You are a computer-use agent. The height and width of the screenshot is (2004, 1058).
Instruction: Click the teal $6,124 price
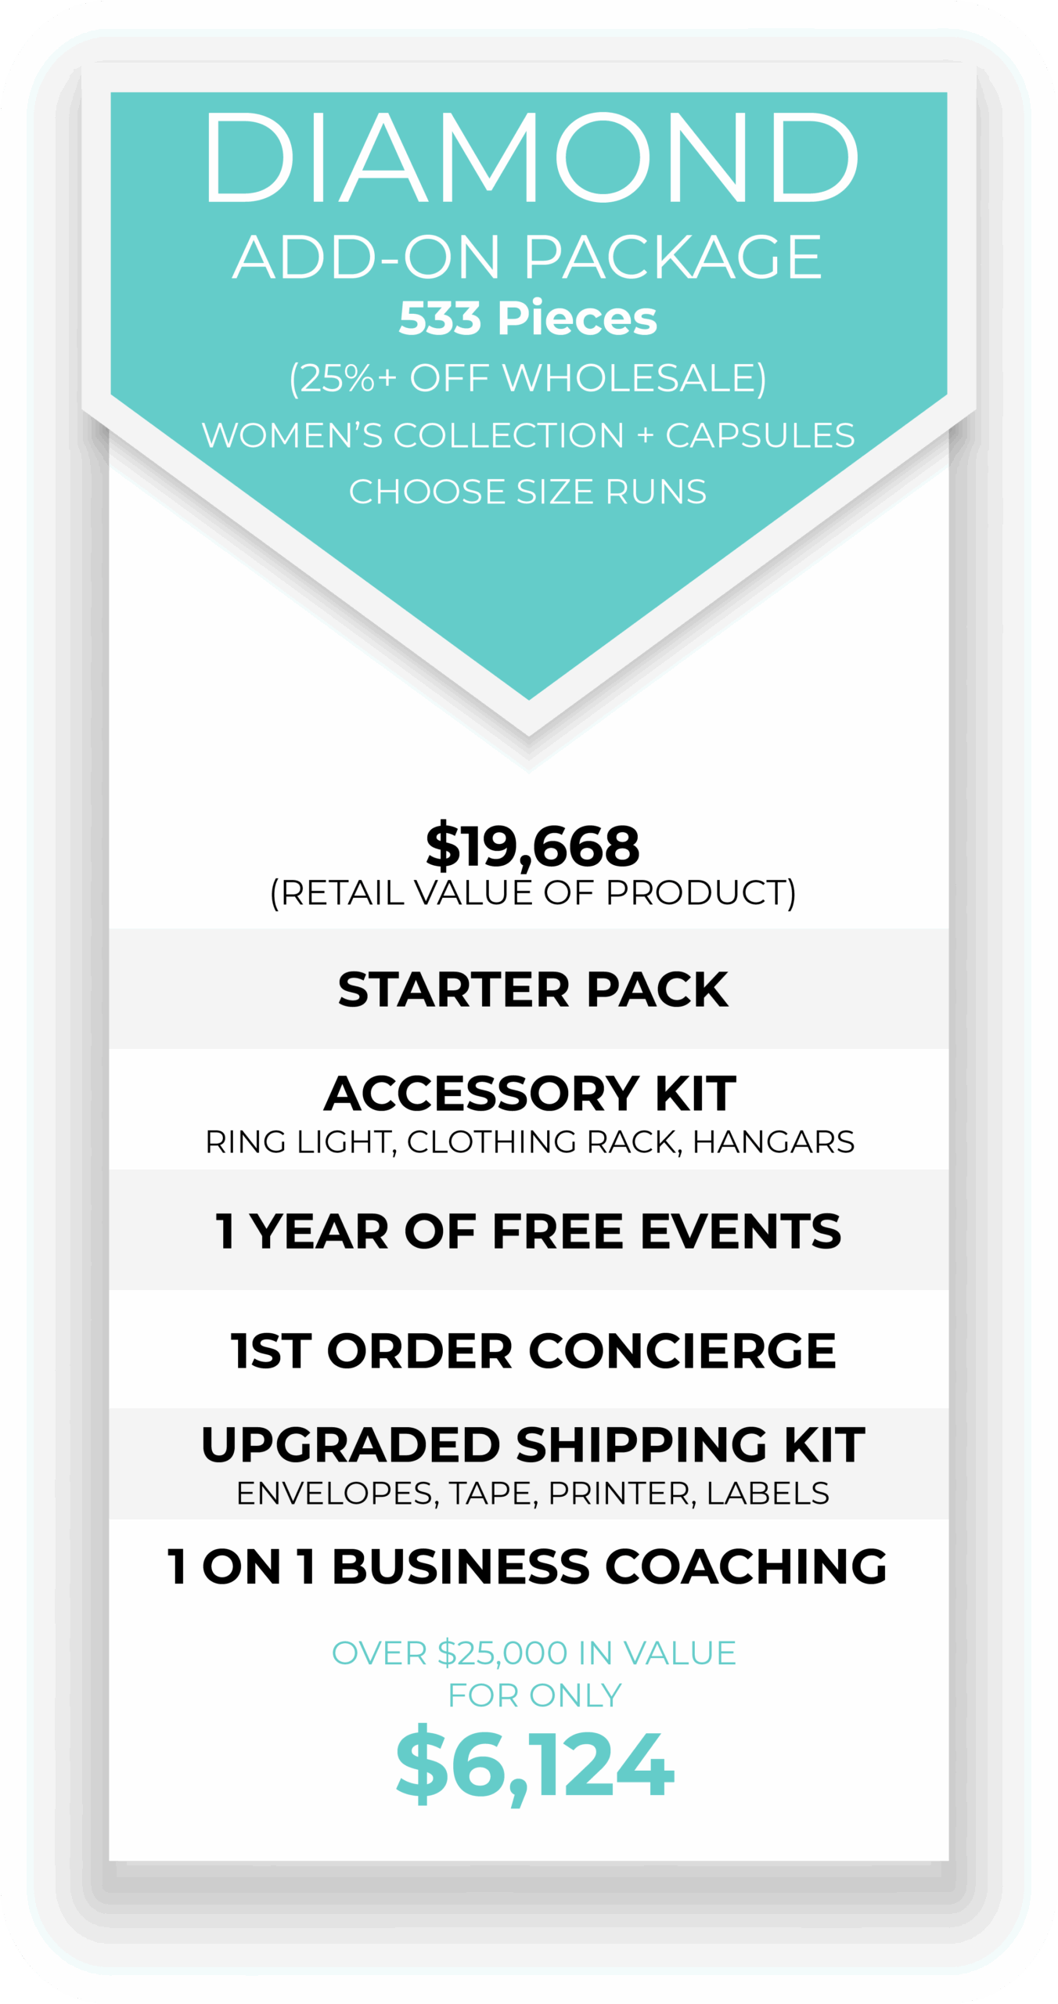(534, 1765)
